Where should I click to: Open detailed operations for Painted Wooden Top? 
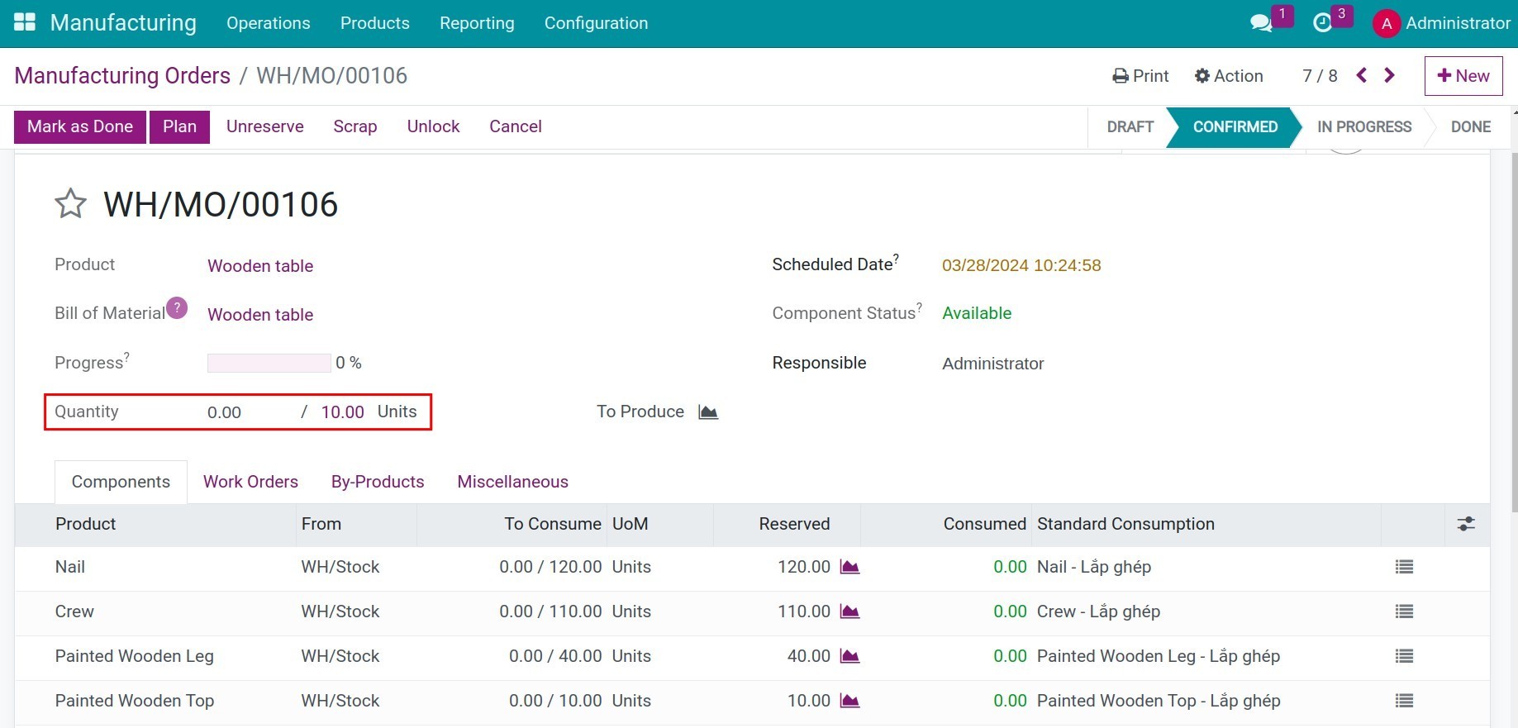[1404, 701]
